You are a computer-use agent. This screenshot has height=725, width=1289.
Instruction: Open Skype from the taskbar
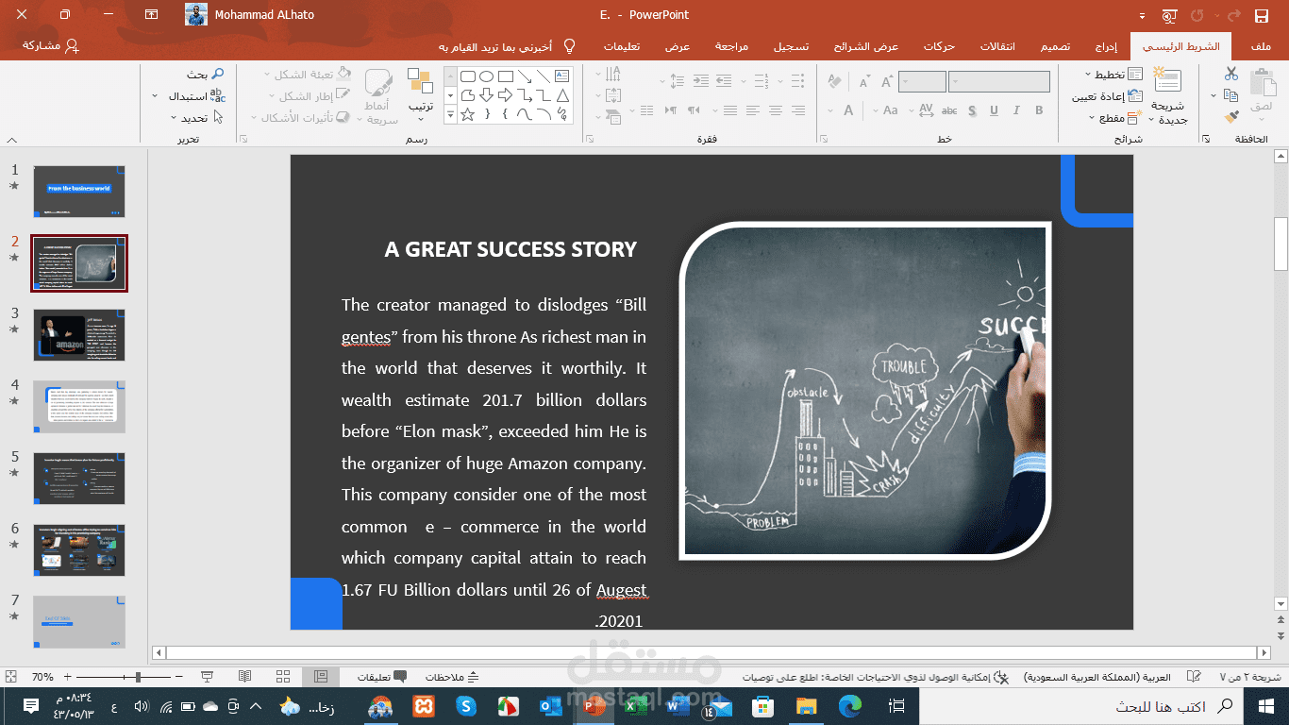pyautogui.click(x=466, y=706)
